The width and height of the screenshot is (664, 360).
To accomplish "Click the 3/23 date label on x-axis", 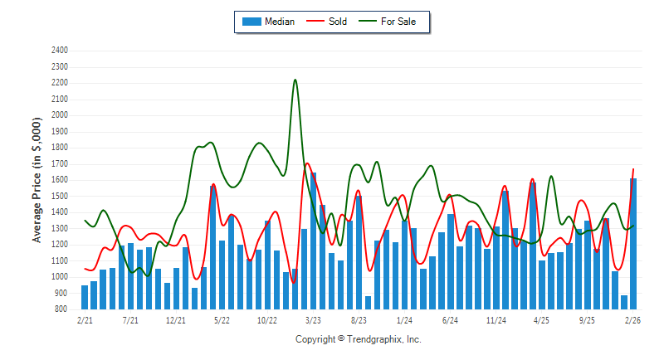I will (313, 319).
